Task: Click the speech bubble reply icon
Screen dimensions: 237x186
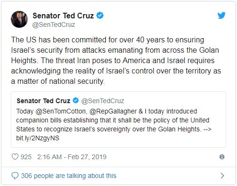Action: pos(15,176)
